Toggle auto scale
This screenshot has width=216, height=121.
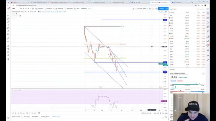(x=166, y=113)
